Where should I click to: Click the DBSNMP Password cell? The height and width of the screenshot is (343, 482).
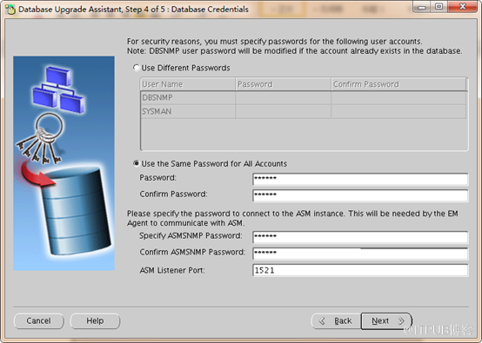[x=283, y=98]
